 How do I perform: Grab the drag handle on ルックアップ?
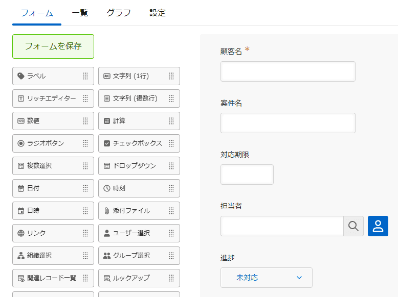[171, 278]
